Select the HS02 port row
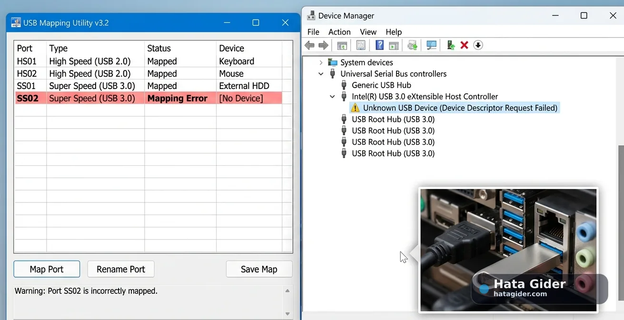624x320 pixels. click(x=148, y=74)
